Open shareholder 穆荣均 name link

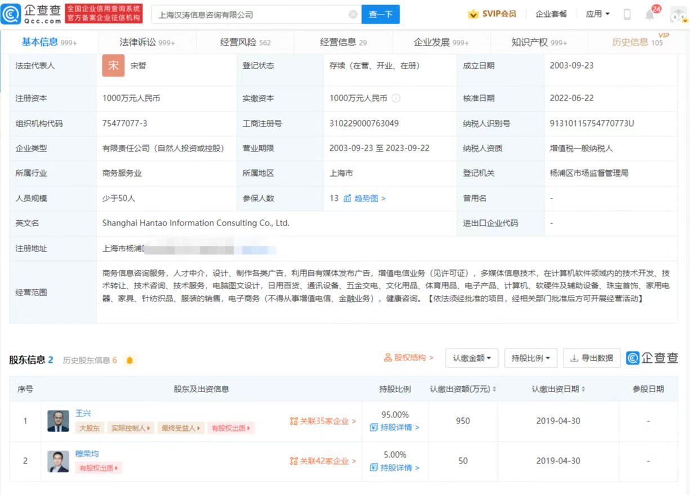point(87,454)
